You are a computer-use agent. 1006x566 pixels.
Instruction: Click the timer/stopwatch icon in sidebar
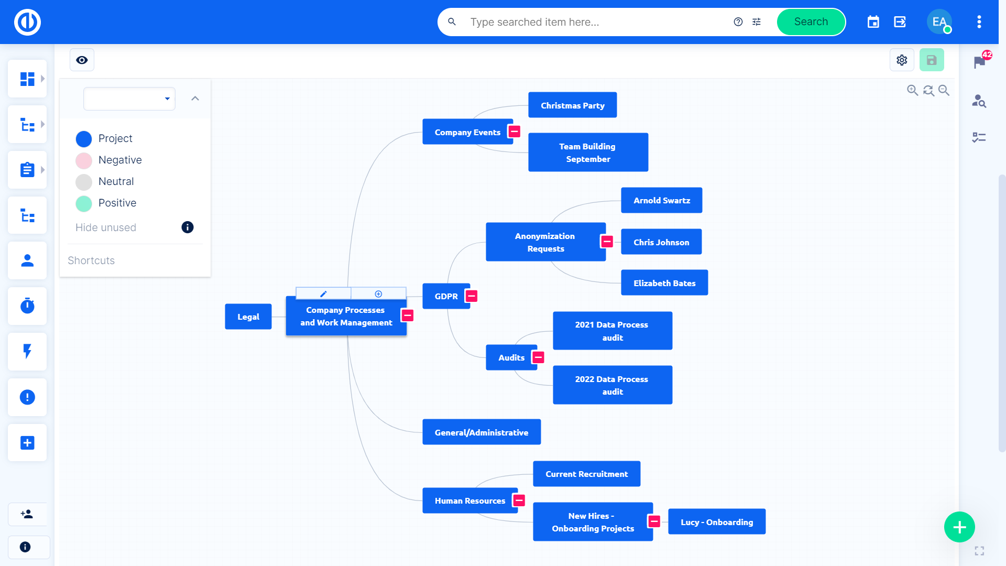point(28,306)
